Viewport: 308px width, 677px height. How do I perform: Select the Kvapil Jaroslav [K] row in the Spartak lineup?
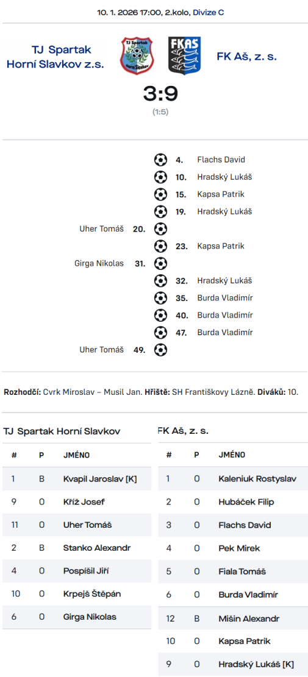(77, 479)
